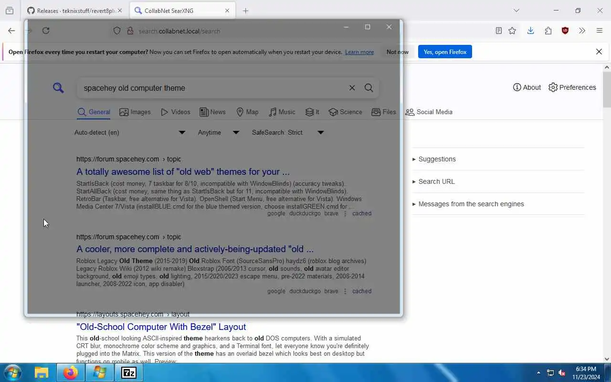Select the It category tab
The width and height of the screenshot is (611, 382).
[x=312, y=112]
